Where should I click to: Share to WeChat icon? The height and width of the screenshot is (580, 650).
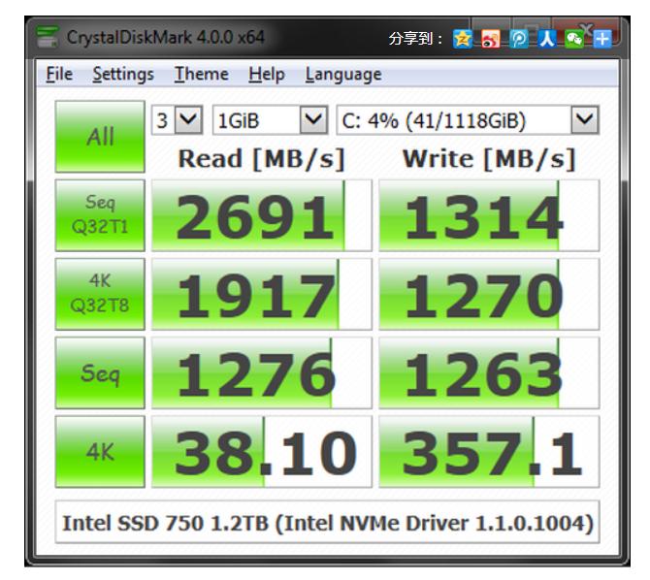point(574,40)
